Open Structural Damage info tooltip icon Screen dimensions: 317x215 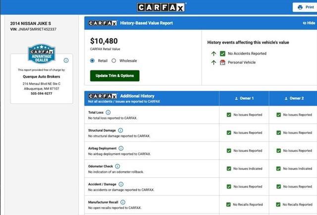[x=120, y=130]
